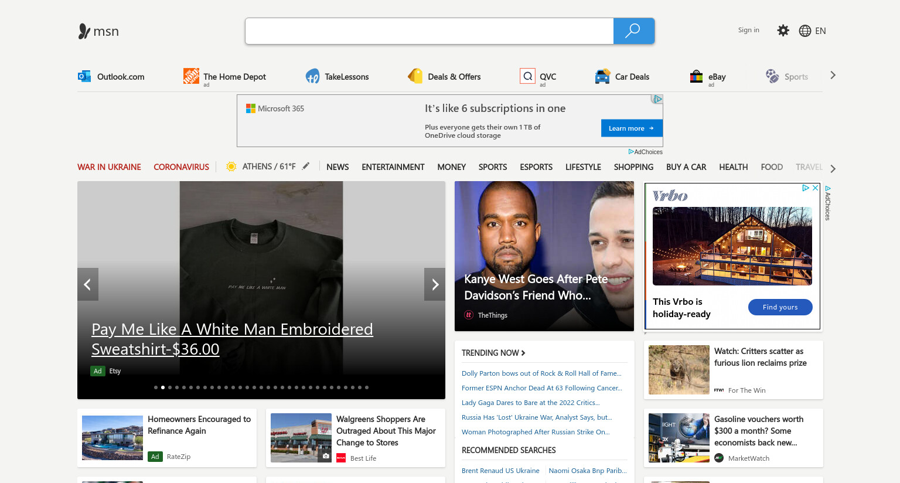This screenshot has width=900, height=483.
Task: Click the globe language icon
Action: [805, 30]
